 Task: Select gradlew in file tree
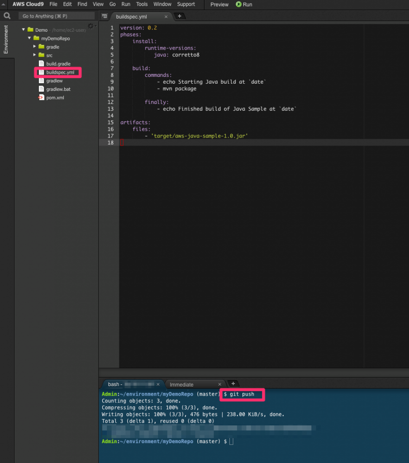pyautogui.click(x=54, y=80)
